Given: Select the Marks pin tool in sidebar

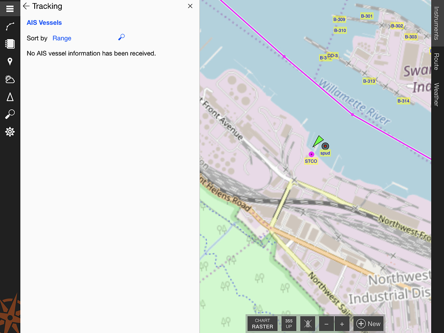Looking at the screenshot, I should coord(10,61).
